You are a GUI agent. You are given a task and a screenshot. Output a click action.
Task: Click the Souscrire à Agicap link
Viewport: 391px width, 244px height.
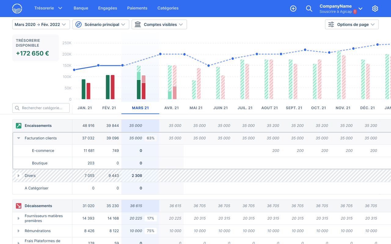click(x=336, y=12)
